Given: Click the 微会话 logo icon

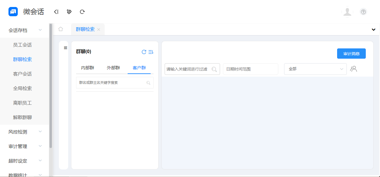Looking at the screenshot, I should click(13, 11).
